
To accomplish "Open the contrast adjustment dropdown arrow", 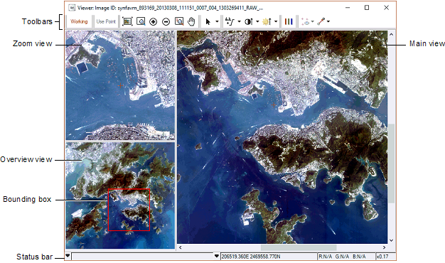I will [257, 21].
